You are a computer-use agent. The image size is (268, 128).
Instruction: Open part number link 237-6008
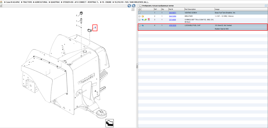[x=172, y=20]
